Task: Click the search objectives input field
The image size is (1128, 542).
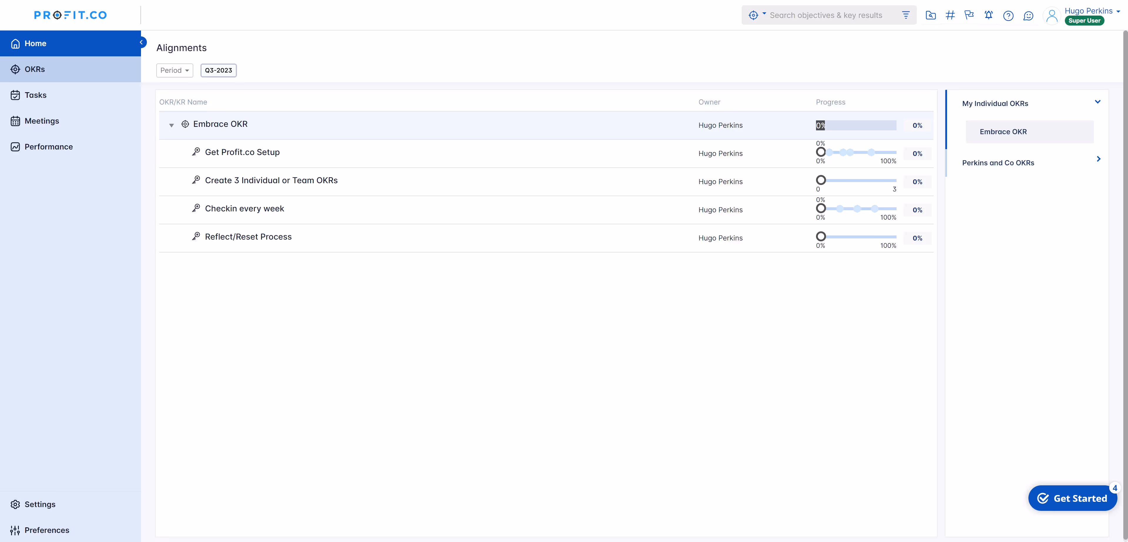Action: [x=826, y=15]
